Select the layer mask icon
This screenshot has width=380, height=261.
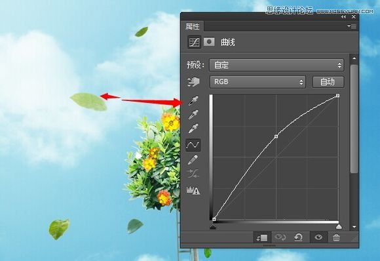tap(209, 42)
